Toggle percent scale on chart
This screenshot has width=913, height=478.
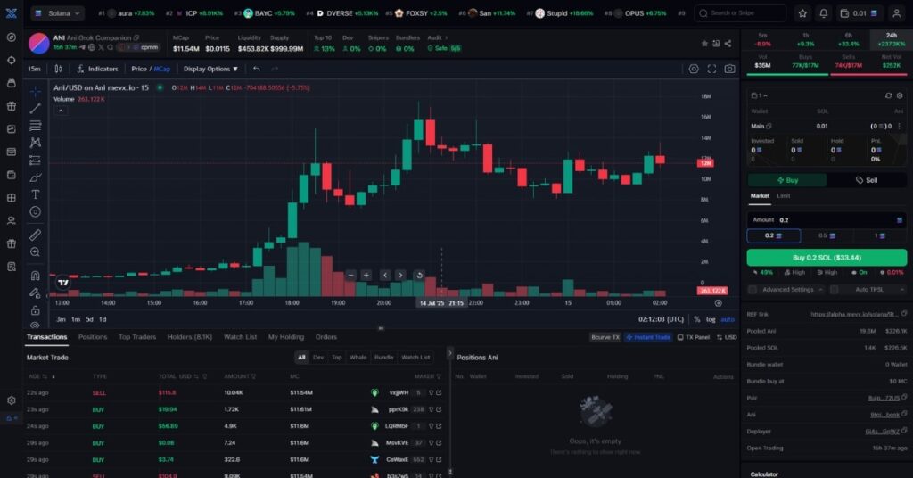click(x=697, y=319)
